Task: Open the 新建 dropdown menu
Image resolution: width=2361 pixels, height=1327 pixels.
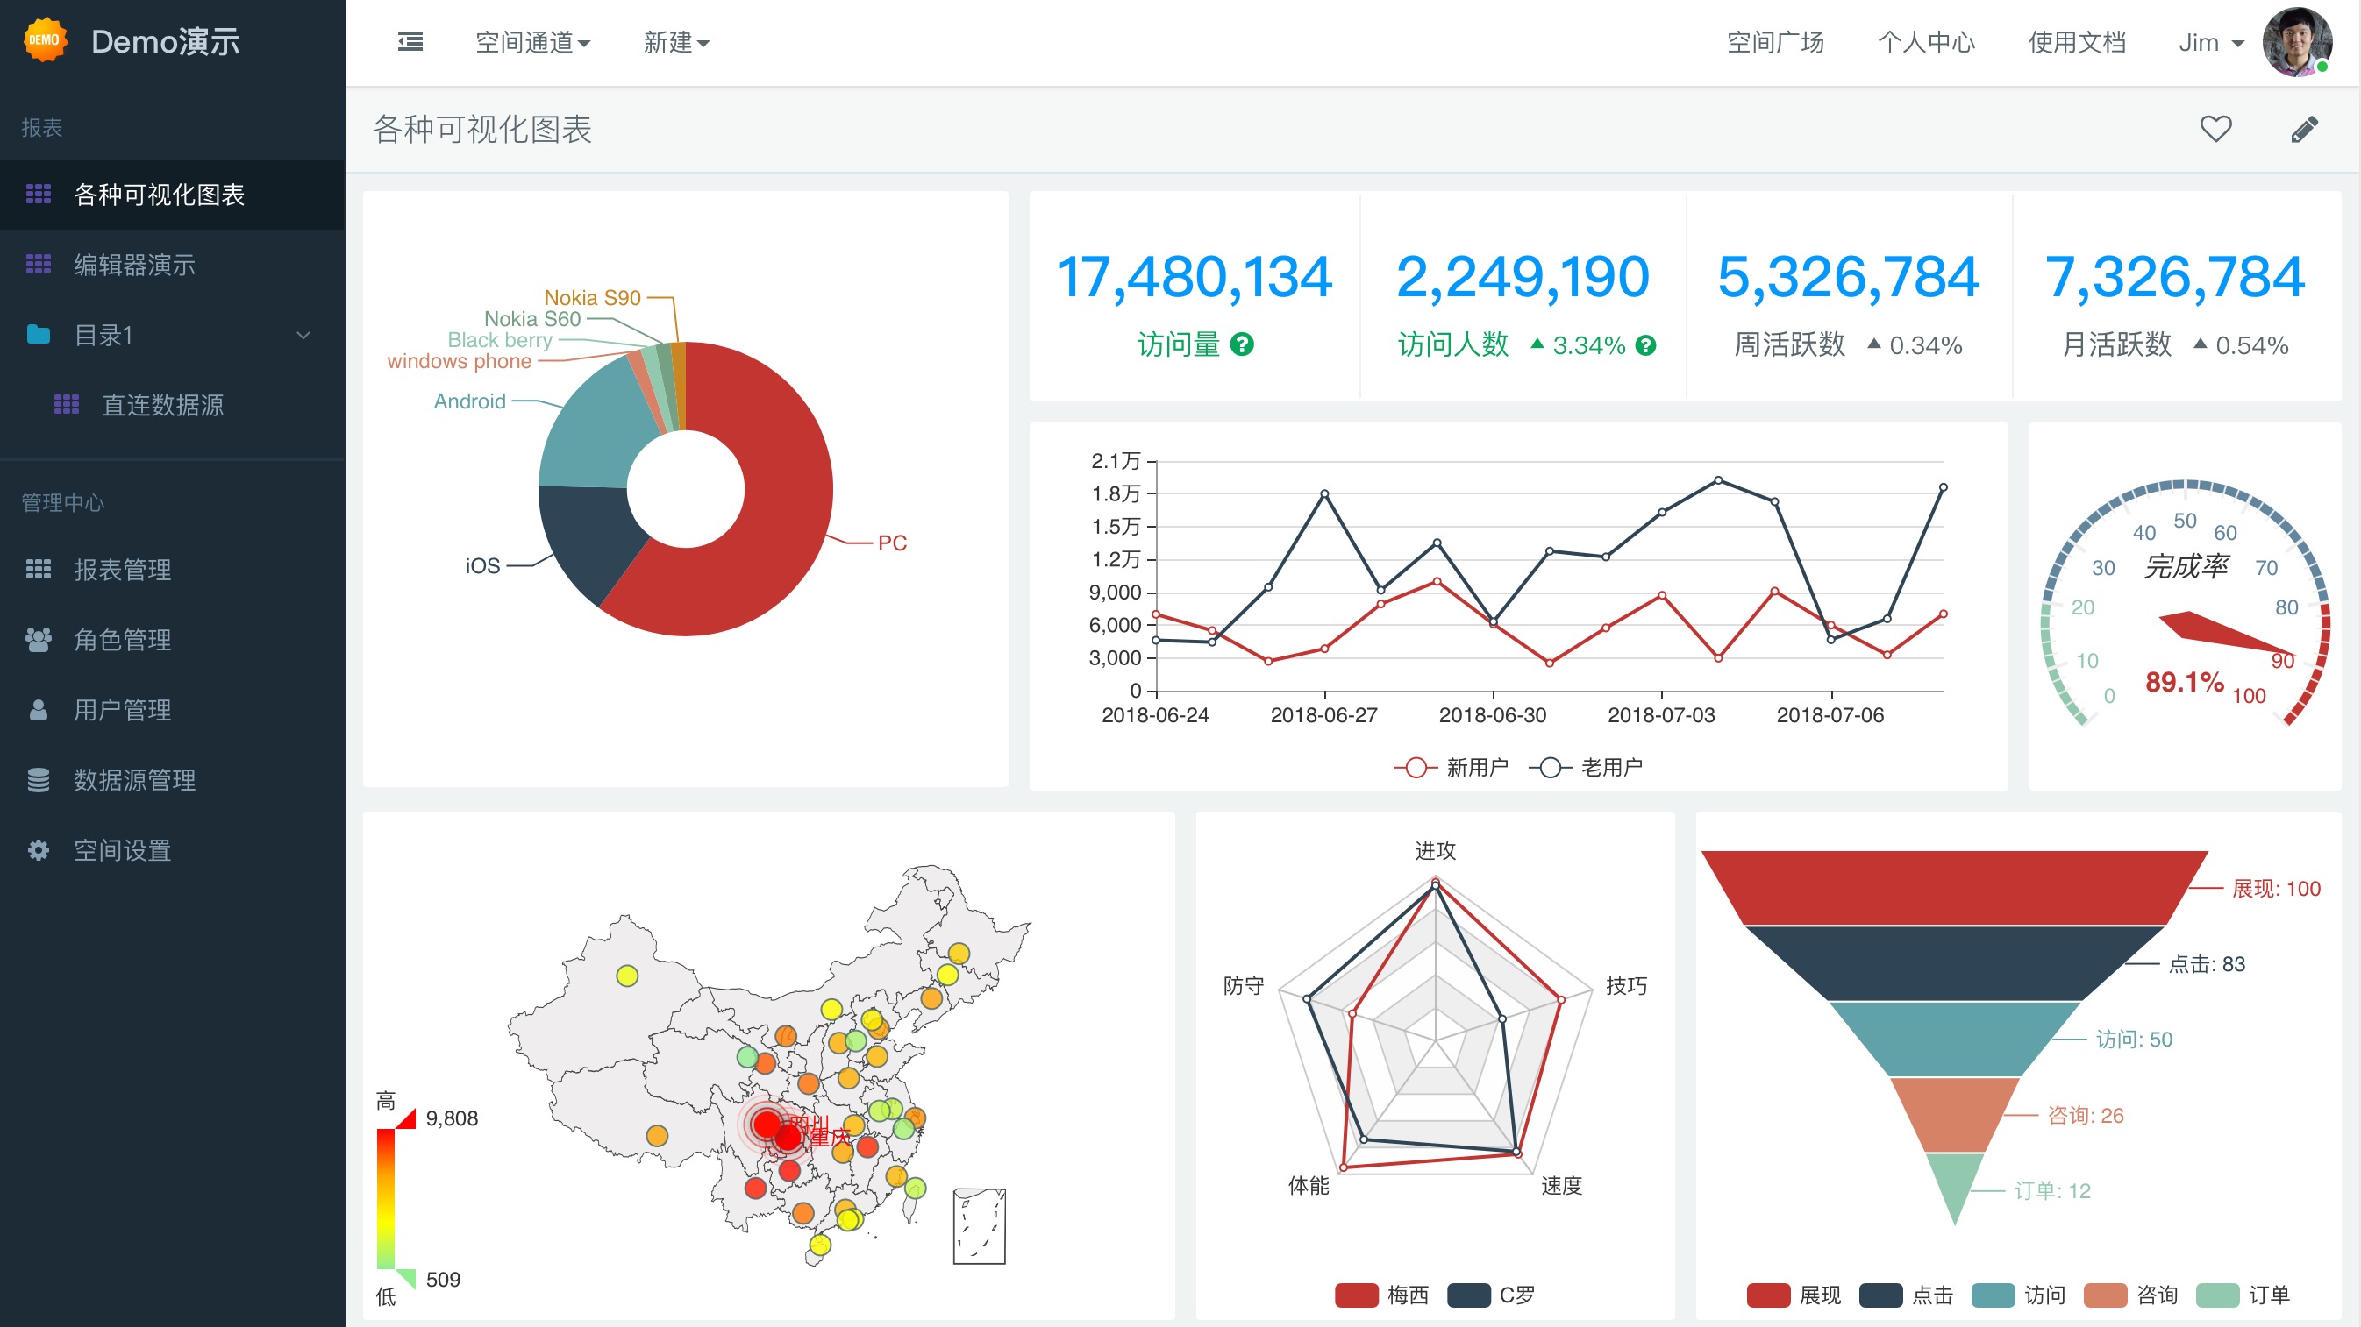Action: pos(675,42)
